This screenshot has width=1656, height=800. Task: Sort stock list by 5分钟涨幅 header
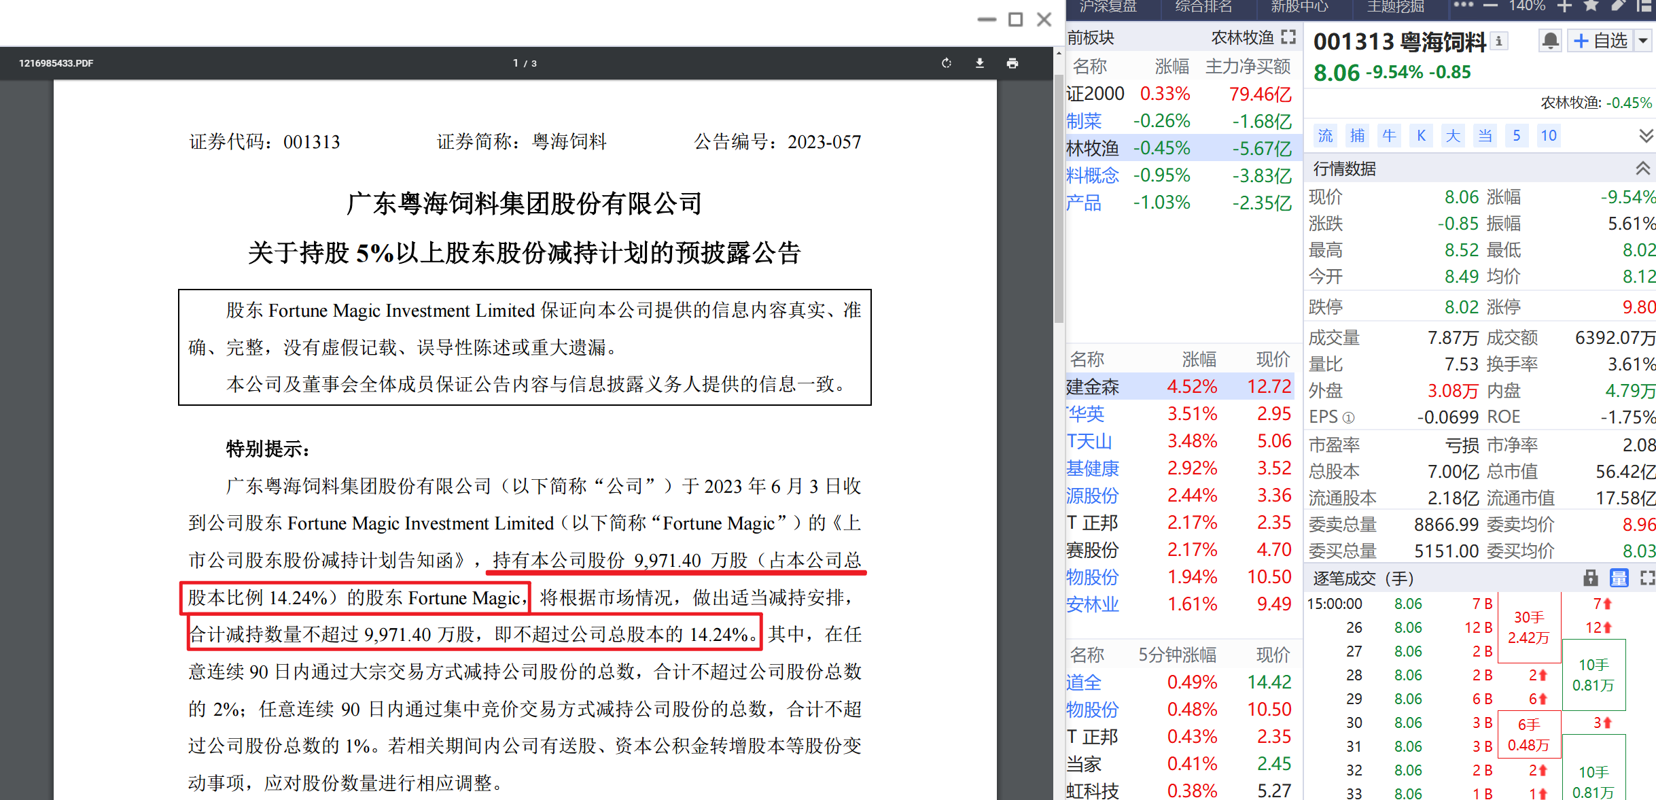click(1178, 655)
